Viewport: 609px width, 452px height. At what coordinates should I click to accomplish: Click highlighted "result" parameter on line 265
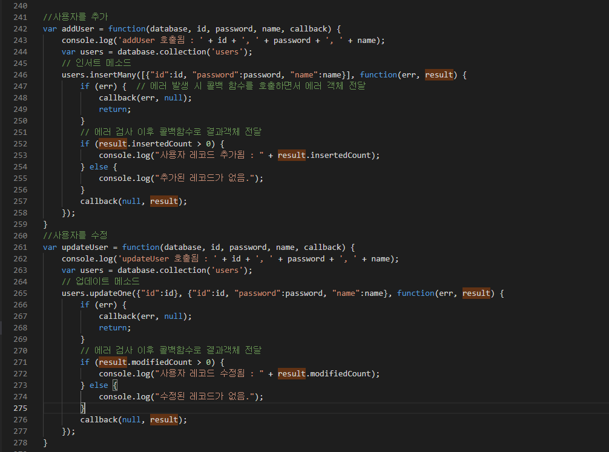click(x=476, y=293)
